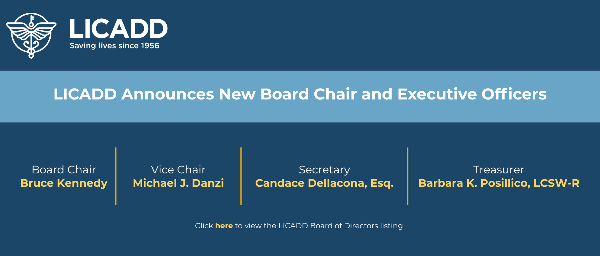Click 'LICADD Announces' at headline start
Viewport: 600px width, 256px height.
134,94
